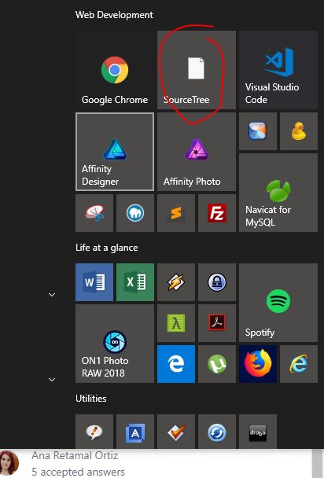The height and width of the screenshot is (478, 324).
Task: Open the speech bubble exclamation tile in Utilities
Action: pyautogui.click(x=94, y=432)
